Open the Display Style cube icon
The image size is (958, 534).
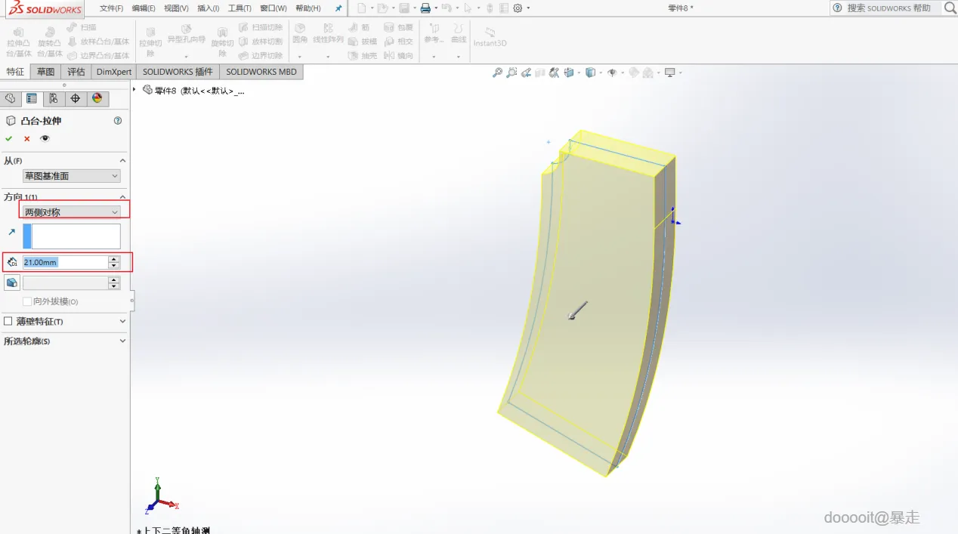[590, 73]
